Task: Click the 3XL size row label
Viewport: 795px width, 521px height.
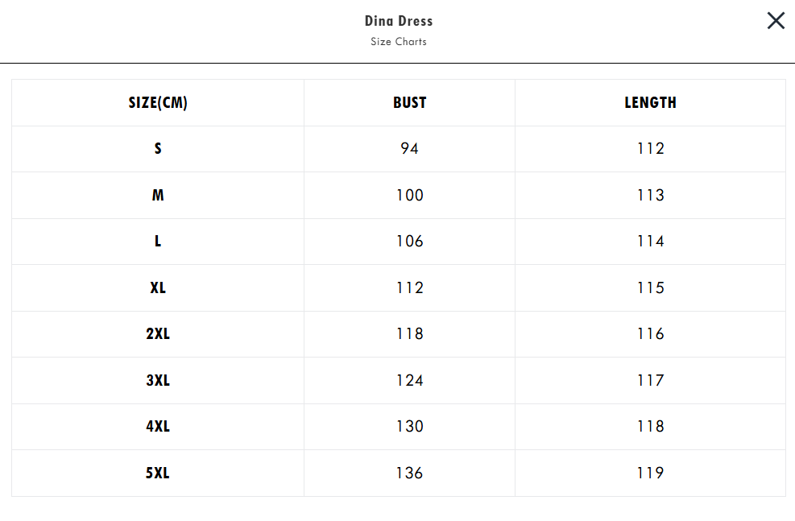Action: [x=158, y=381]
